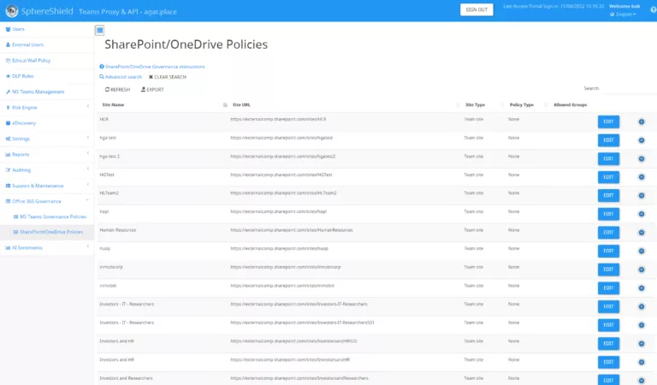Click the SphereShield logo icon
This screenshot has width=657, height=385.
pyautogui.click(x=12, y=10)
